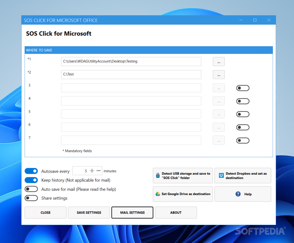Screen dimensions: 294x243
Task: Enable Auto save for mail switch
Action: [31, 189]
